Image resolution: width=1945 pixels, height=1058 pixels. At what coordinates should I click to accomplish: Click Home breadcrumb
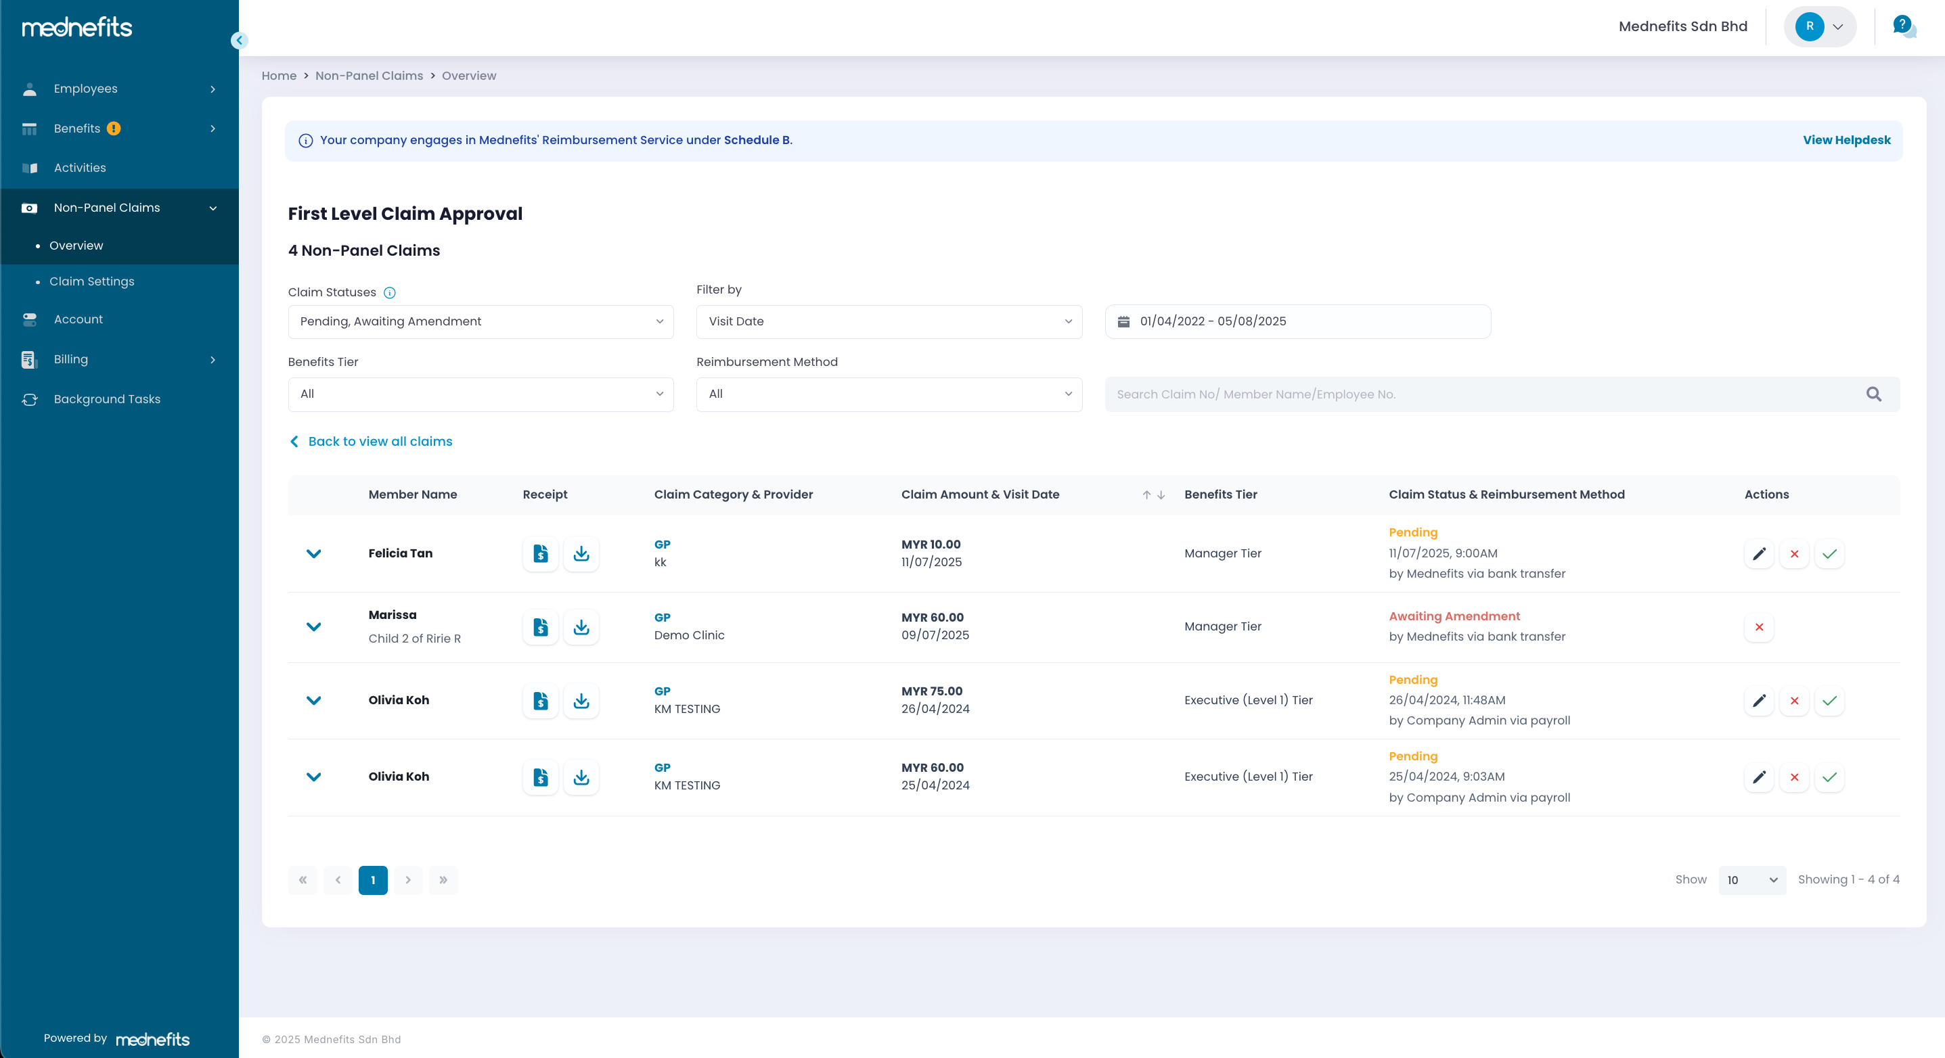279,76
